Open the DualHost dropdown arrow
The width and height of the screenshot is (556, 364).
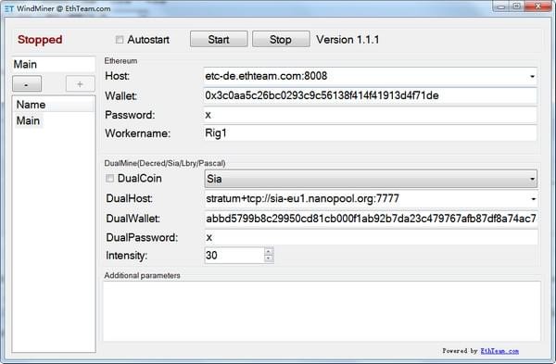coord(533,199)
